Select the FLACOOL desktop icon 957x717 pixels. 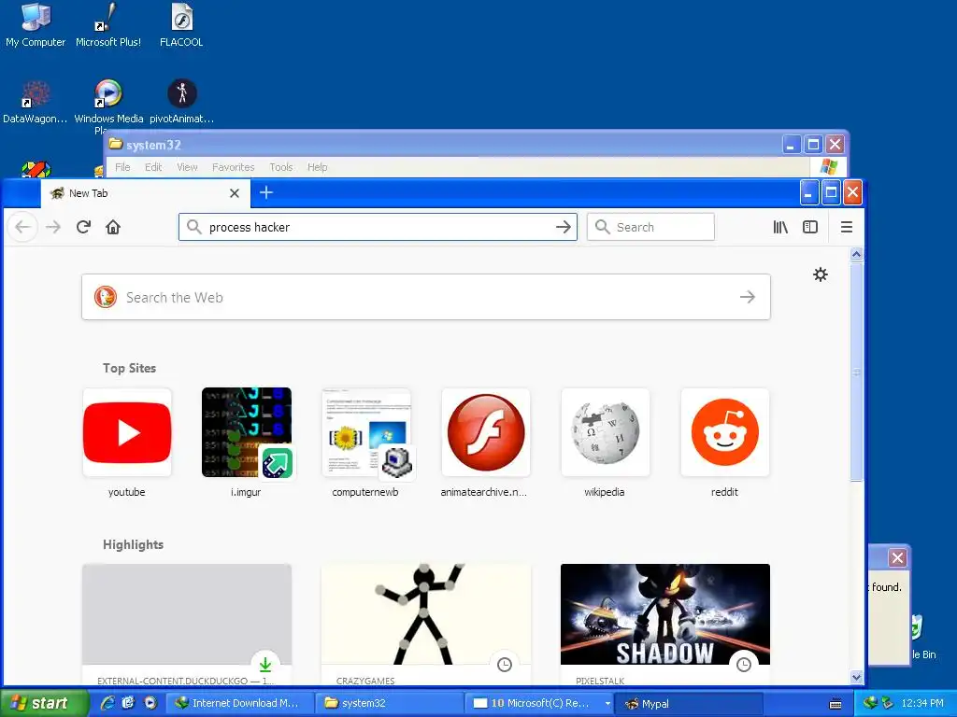click(181, 25)
